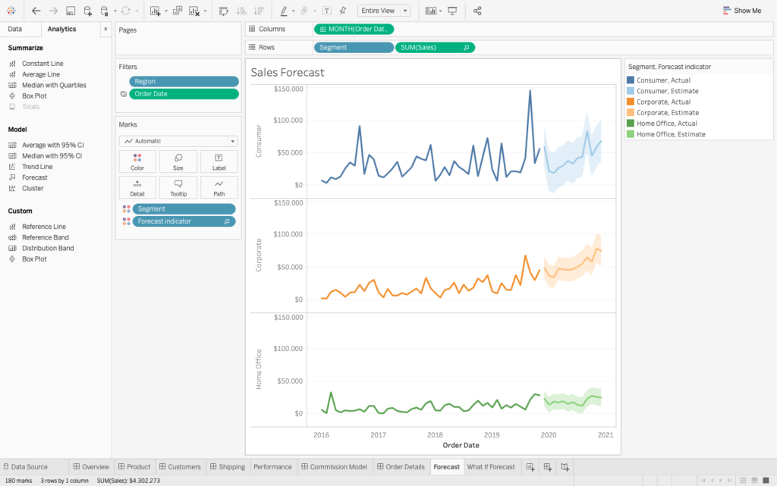Click the add new data source icon

click(x=88, y=11)
